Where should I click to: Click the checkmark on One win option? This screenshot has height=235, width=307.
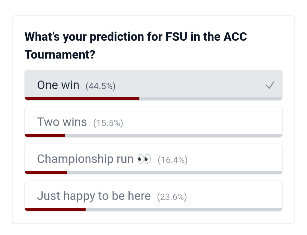270,85
